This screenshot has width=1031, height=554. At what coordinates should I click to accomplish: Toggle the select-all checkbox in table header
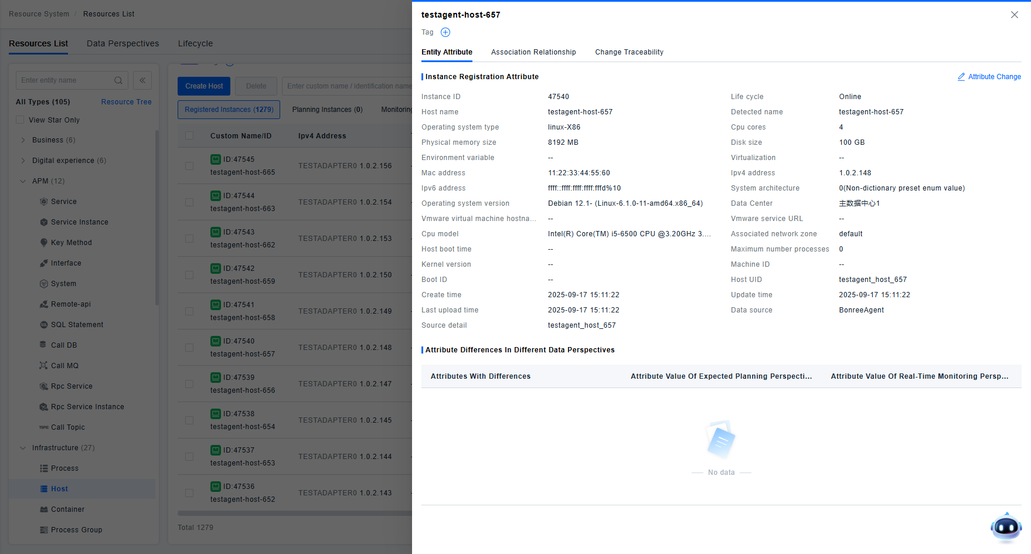coord(189,136)
